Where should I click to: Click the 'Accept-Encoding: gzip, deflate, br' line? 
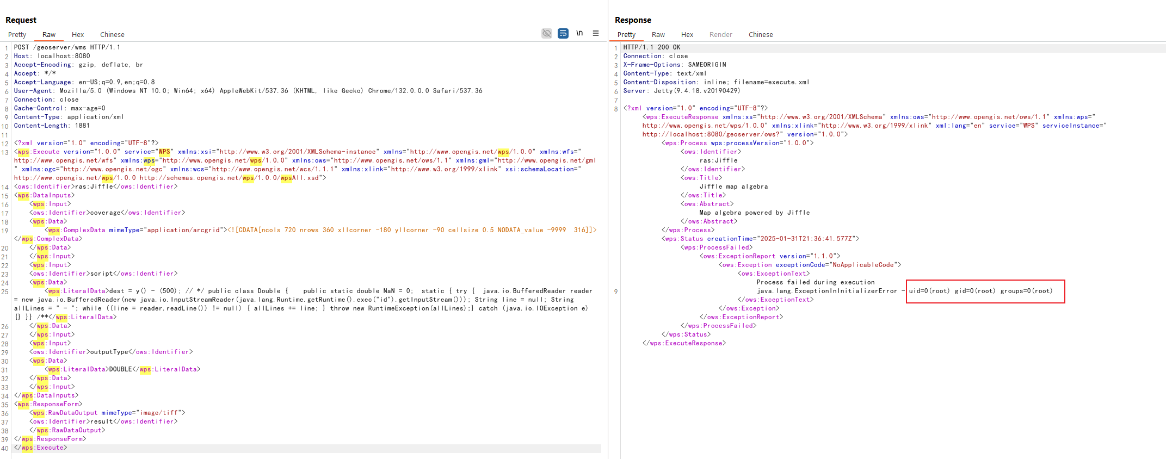[x=78, y=65]
